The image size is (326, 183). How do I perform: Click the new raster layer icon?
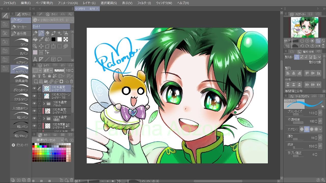36,81
